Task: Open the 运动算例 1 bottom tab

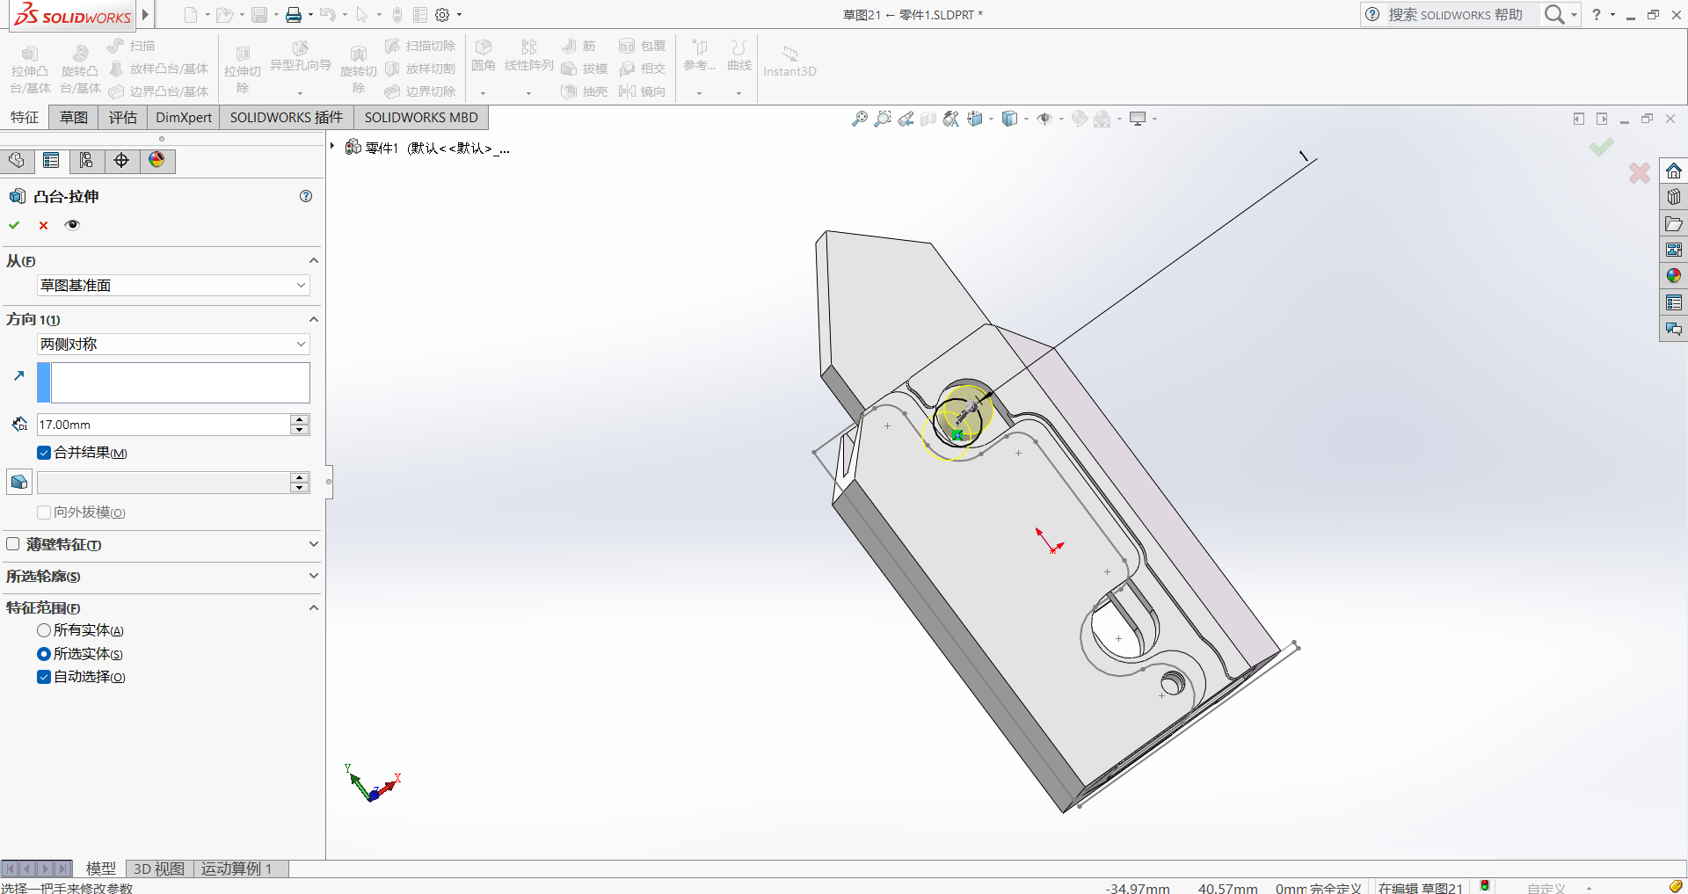Action: pos(236,869)
